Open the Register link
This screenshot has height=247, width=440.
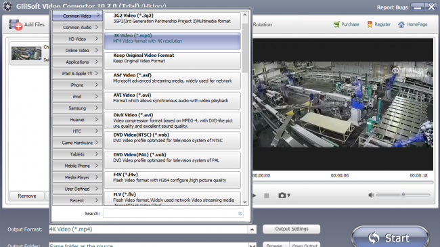[x=382, y=24]
